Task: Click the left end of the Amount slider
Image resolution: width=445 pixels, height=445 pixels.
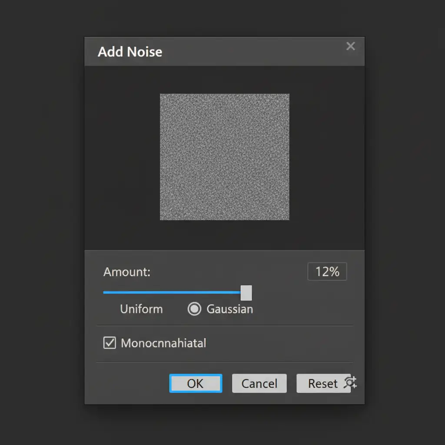Action: [105, 292]
